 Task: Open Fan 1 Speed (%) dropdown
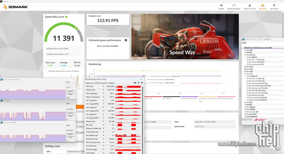pyautogui.click(x=103, y=101)
